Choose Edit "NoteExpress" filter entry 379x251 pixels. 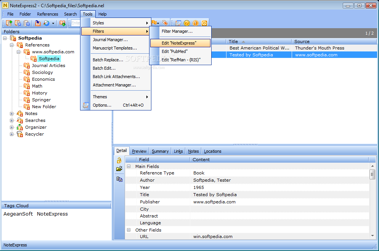pos(180,43)
